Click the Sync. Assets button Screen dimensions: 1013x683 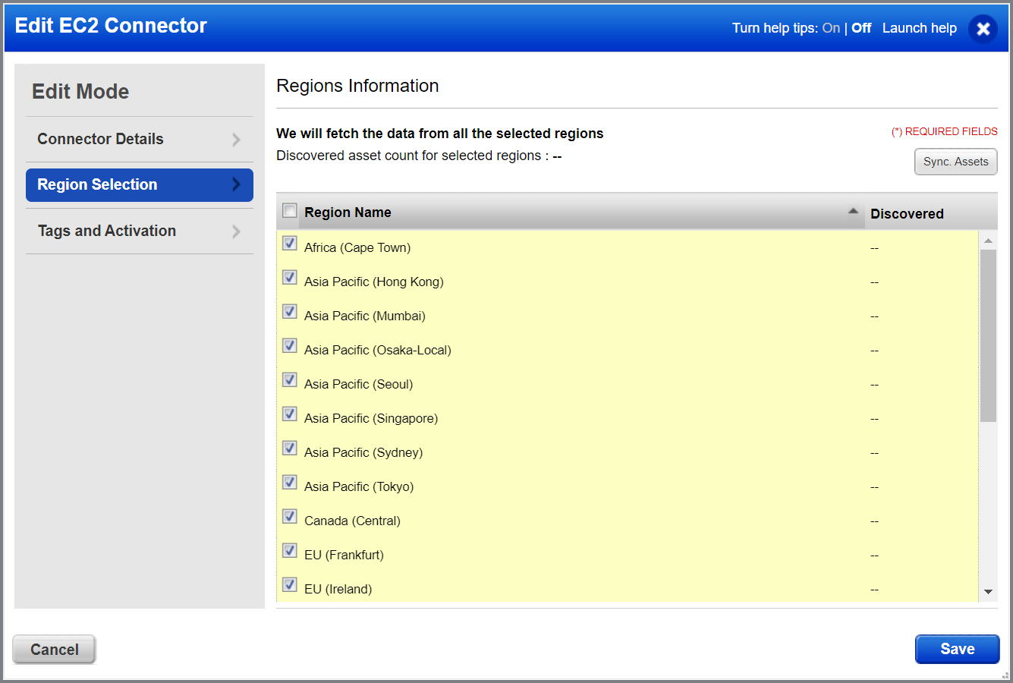955,162
